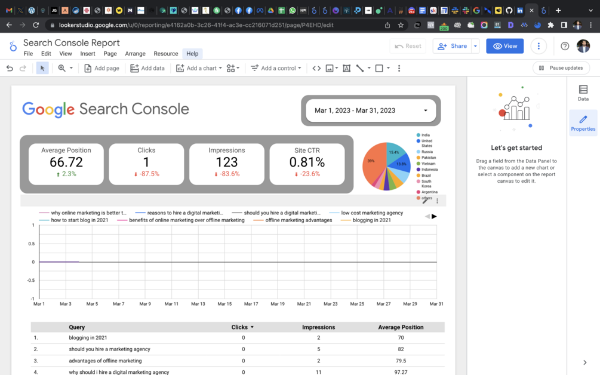Open the Add a control dropdown
The height and width of the screenshot is (375, 600).
click(x=276, y=68)
